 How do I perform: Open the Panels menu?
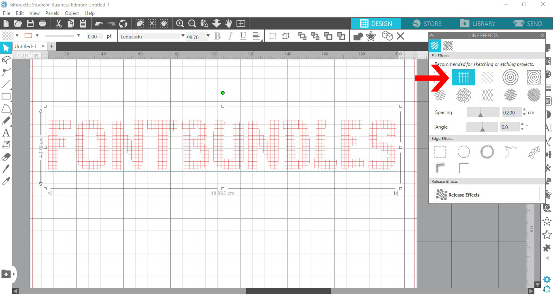click(x=52, y=13)
